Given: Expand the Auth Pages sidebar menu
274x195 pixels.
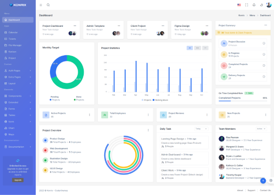Looking at the screenshot, I should coord(18,71).
